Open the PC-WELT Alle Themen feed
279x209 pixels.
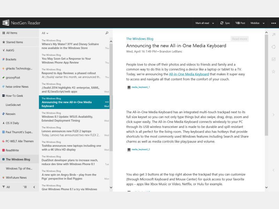point(20,141)
